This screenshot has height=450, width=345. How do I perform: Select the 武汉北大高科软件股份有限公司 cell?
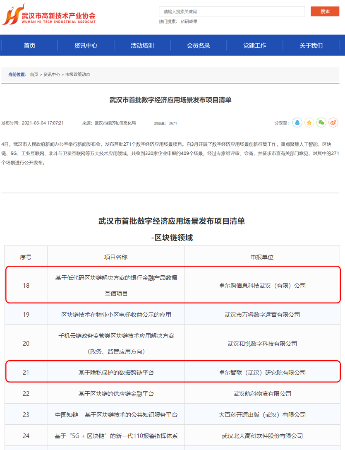tap(262, 436)
